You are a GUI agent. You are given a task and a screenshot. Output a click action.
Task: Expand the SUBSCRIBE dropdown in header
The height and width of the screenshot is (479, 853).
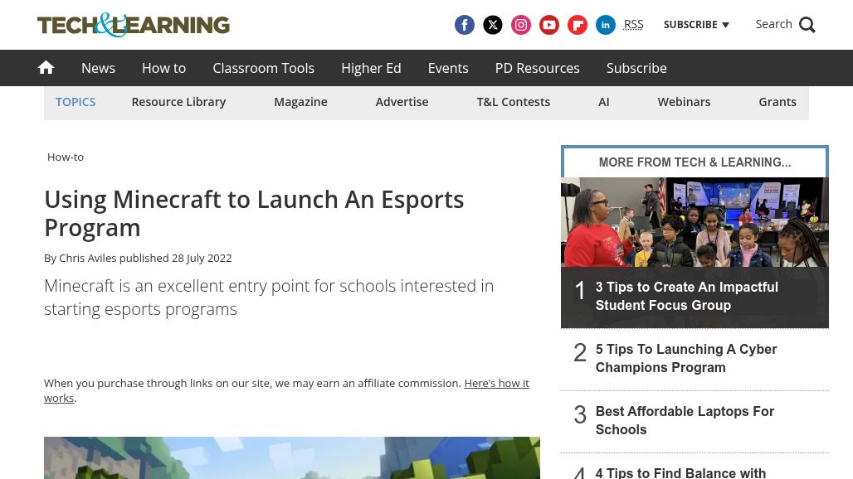(x=696, y=24)
